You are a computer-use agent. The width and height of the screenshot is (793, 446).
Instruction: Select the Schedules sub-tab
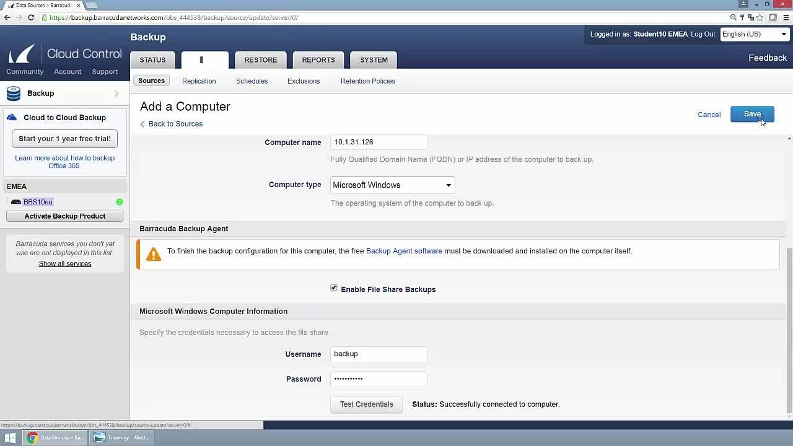[x=252, y=81]
